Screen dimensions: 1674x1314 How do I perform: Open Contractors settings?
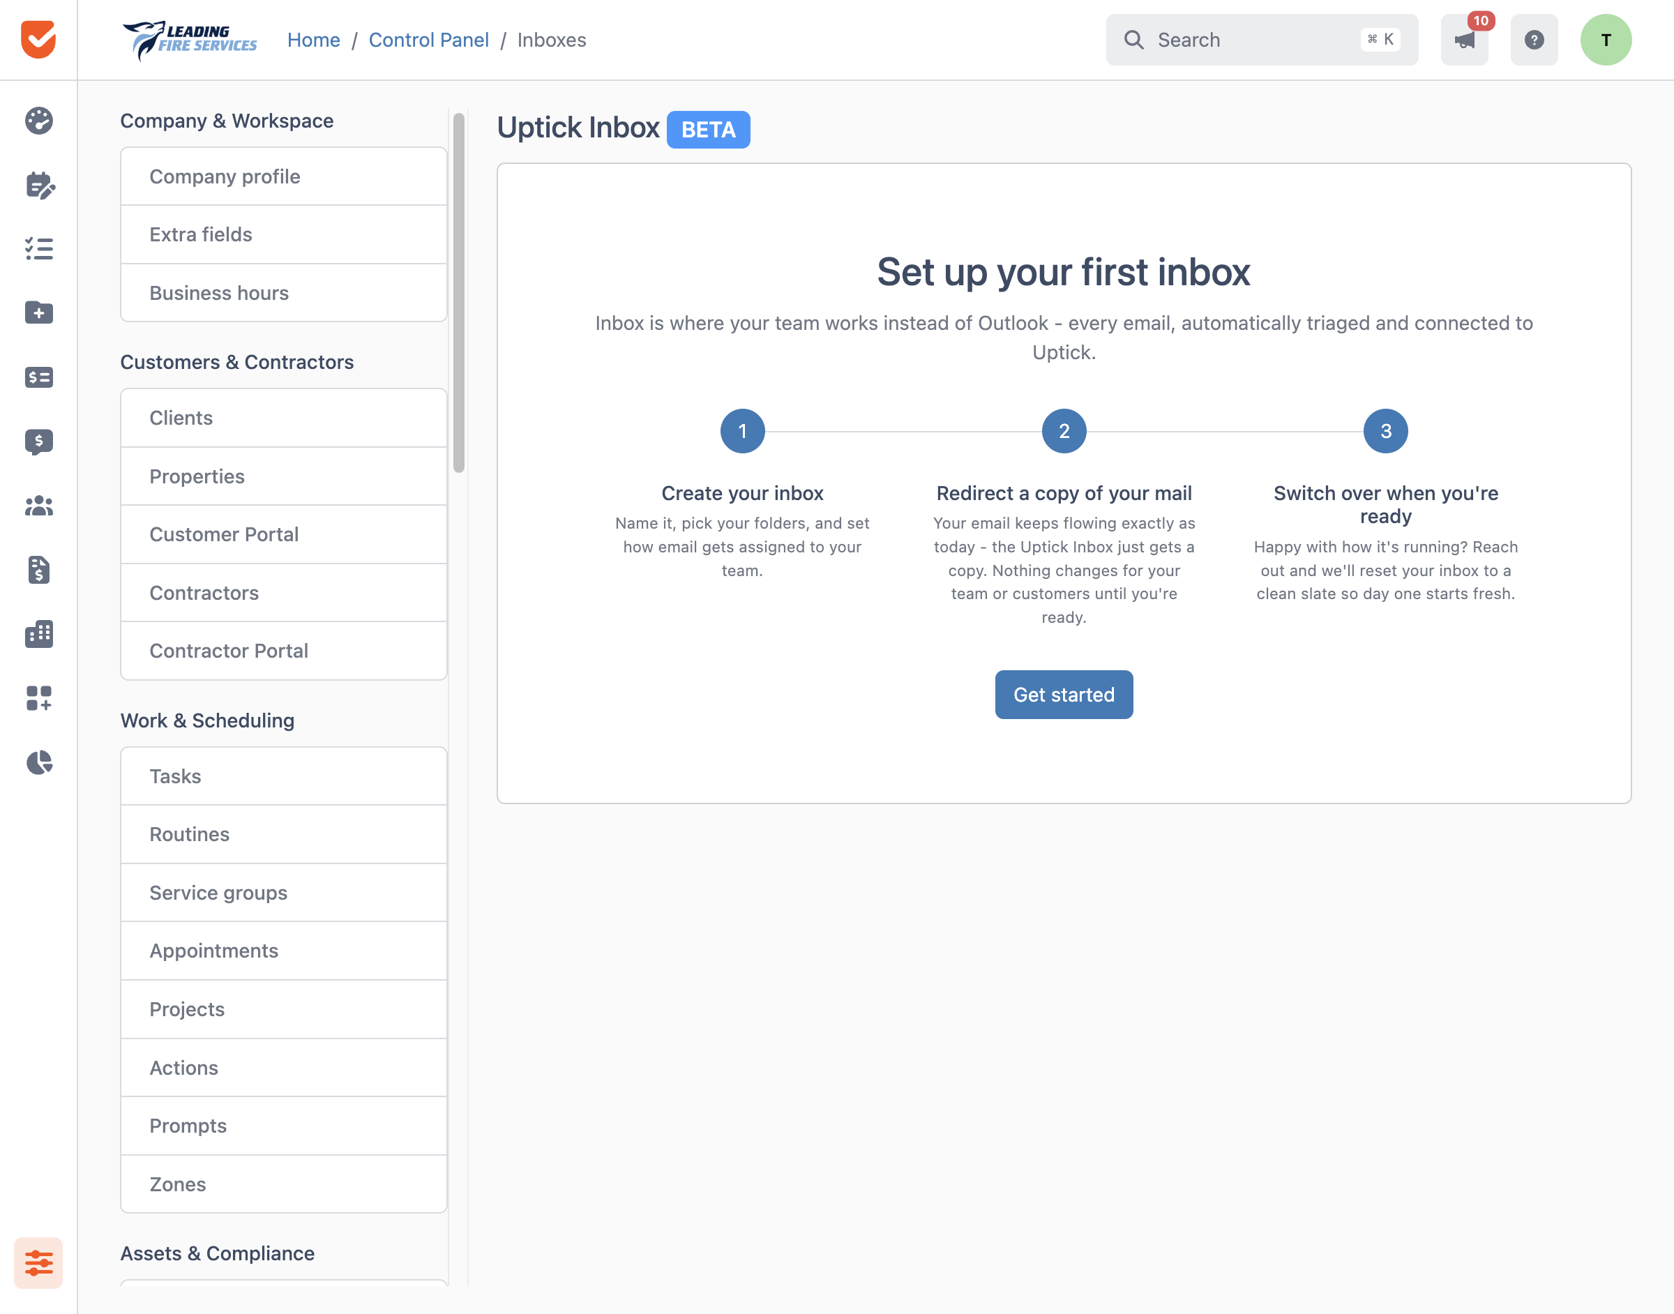284,592
